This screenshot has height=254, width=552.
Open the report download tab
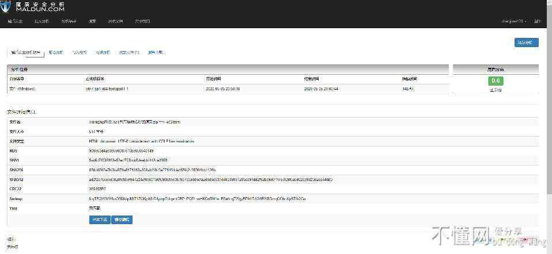click(x=156, y=52)
